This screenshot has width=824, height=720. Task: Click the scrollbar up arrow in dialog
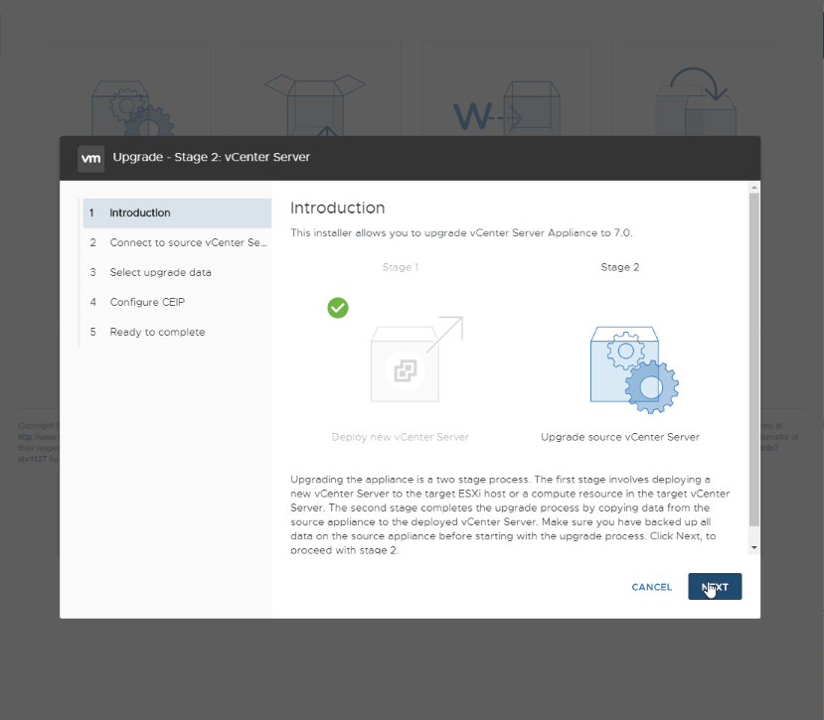(754, 188)
